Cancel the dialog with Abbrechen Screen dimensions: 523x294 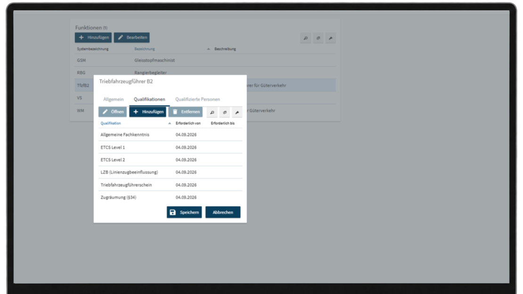pyautogui.click(x=223, y=212)
